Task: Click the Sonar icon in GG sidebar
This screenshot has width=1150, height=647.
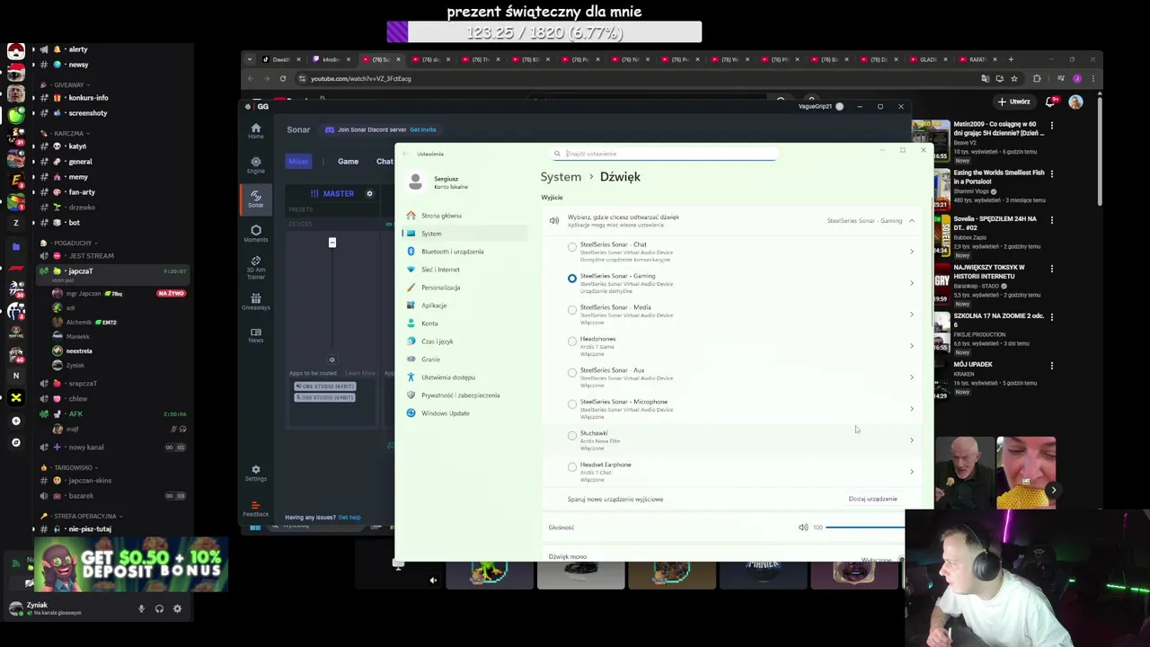Action: [x=255, y=199]
